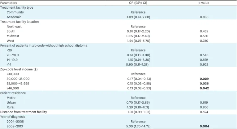Select the value '0.15 (0.03–0.88)'

[x=139, y=84]
